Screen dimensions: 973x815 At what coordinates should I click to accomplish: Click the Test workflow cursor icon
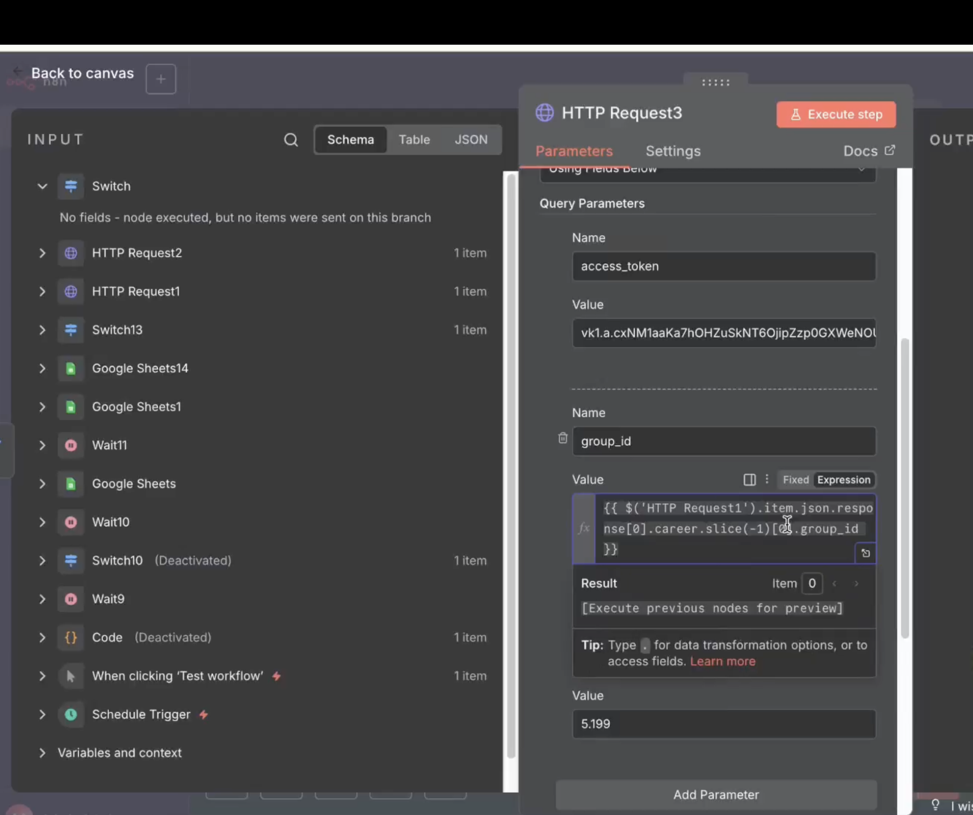point(71,676)
